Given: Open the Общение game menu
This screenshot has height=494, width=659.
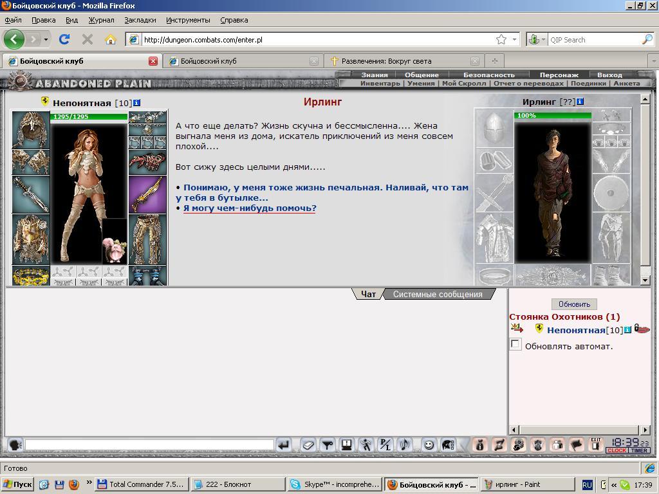Looking at the screenshot, I should click(x=422, y=75).
